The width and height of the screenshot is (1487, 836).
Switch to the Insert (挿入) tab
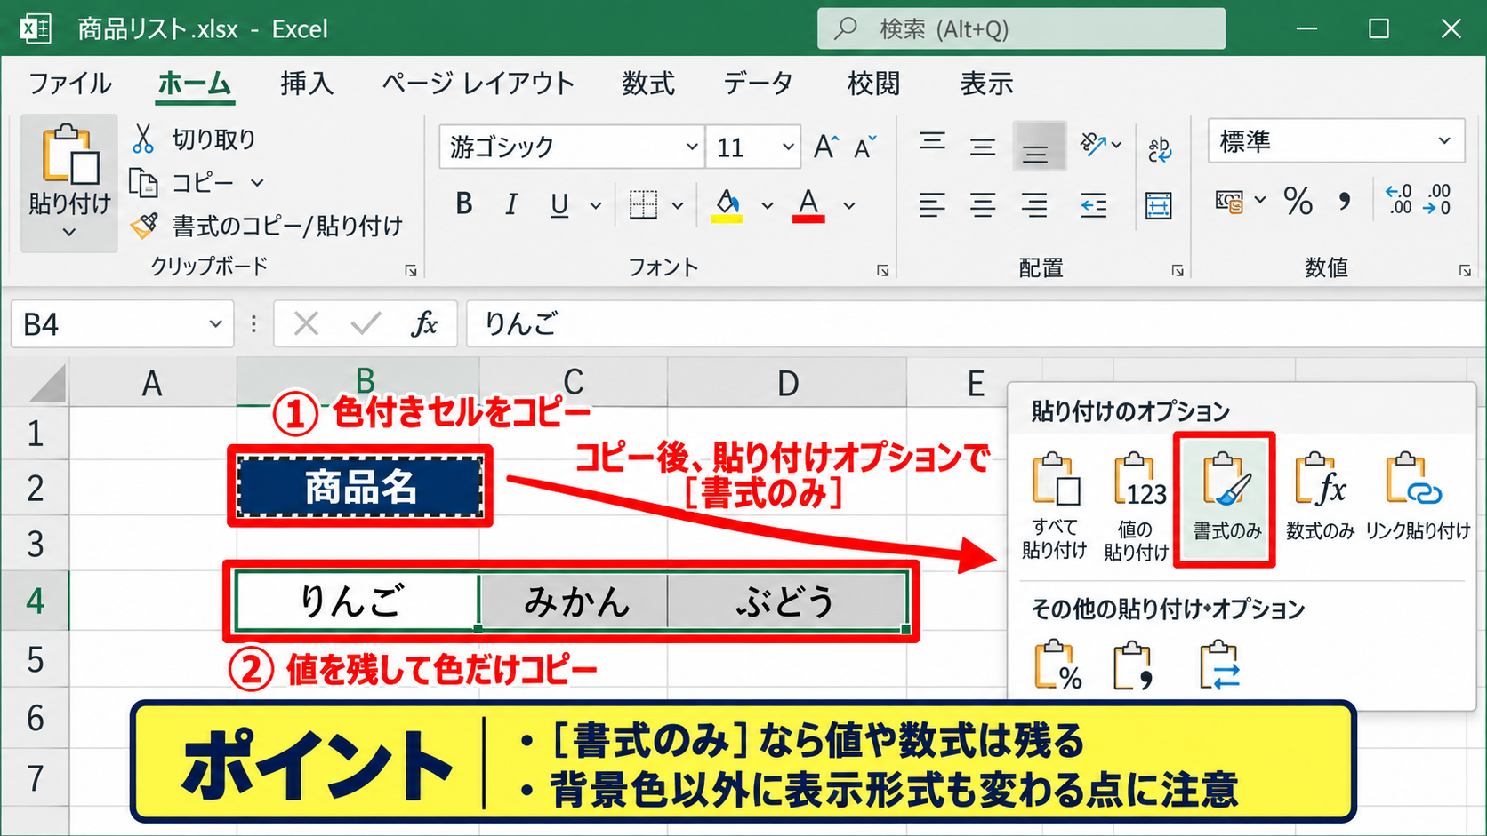(307, 84)
